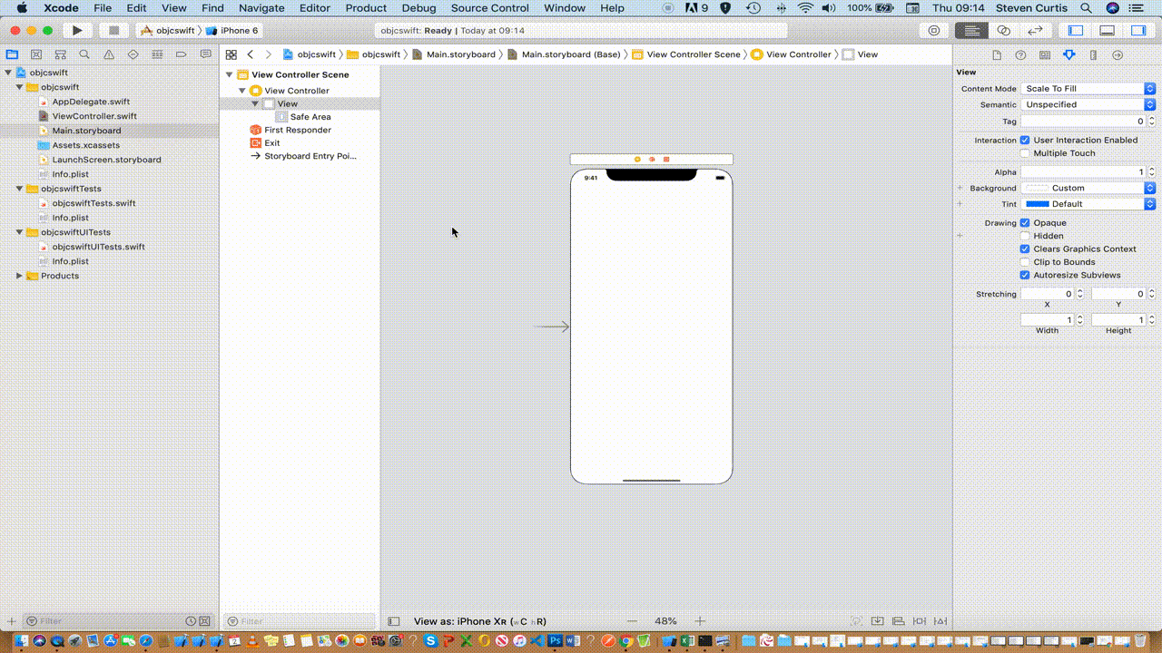Open the Source Control navigator
Image resolution: width=1162 pixels, height=653 pixels.
pos(36,54)
